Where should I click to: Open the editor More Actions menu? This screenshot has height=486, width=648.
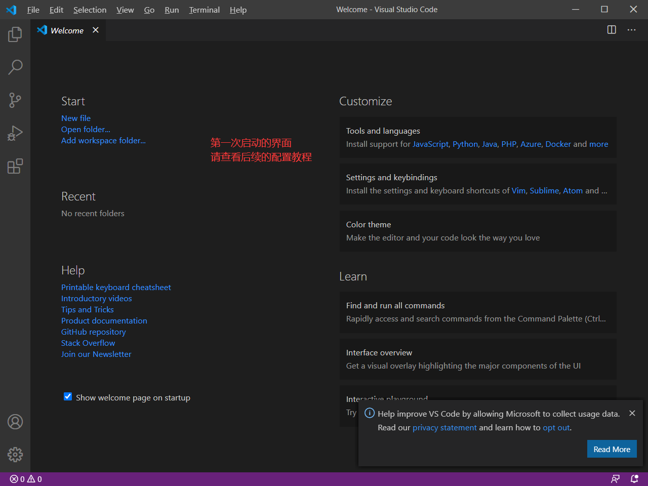pos(631,30)
